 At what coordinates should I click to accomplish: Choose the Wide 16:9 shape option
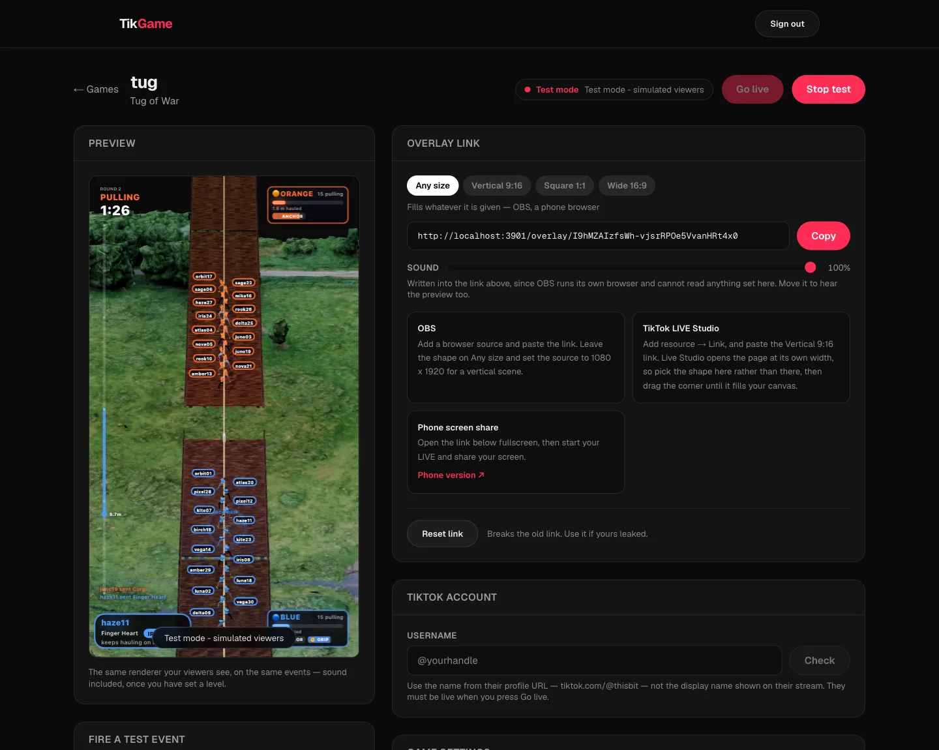(x=627, y=185)
